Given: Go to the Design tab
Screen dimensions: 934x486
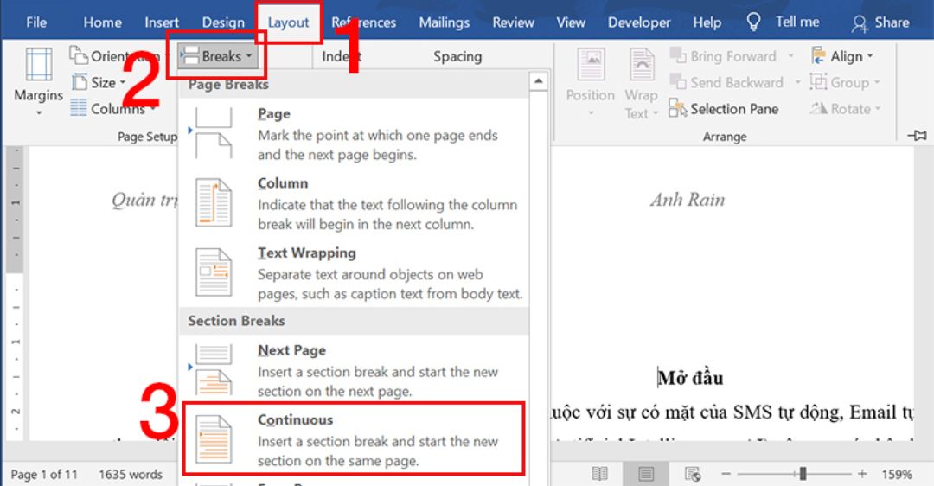Looking at the screenshot, I should [x=223, y=22].
